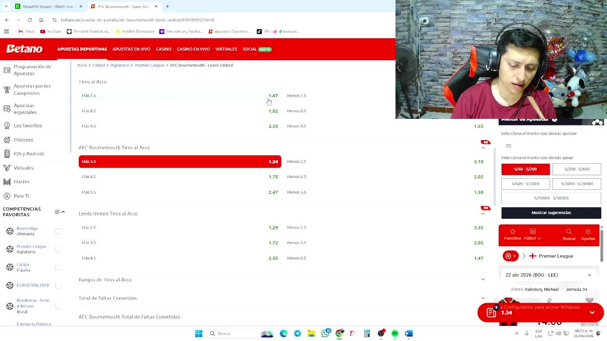Click the add favorite competitions plus icon
The height and width of the screenshot is (341, 607).
[x=57, y=212]
